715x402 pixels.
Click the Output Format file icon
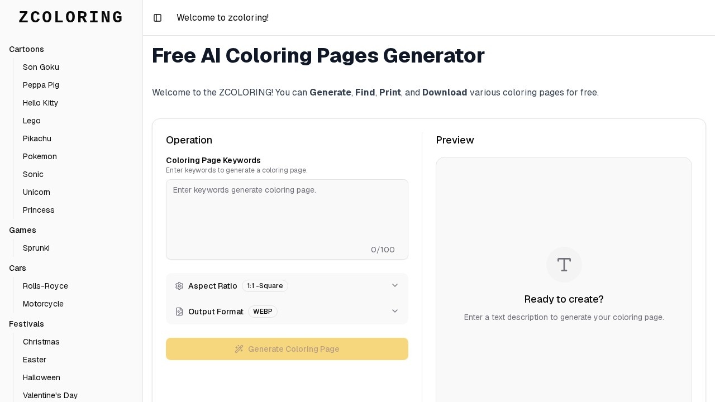pos(179,312)
